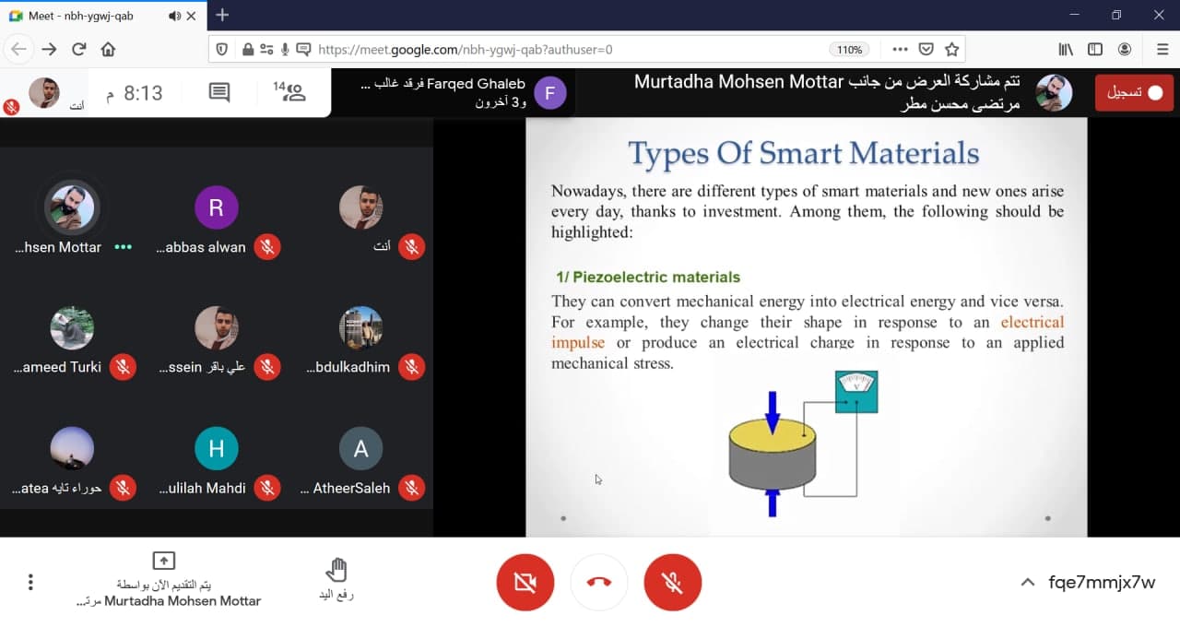Start recording with the تسجيل button
Screen dimensions: 1180x627
pos(1134,92)
